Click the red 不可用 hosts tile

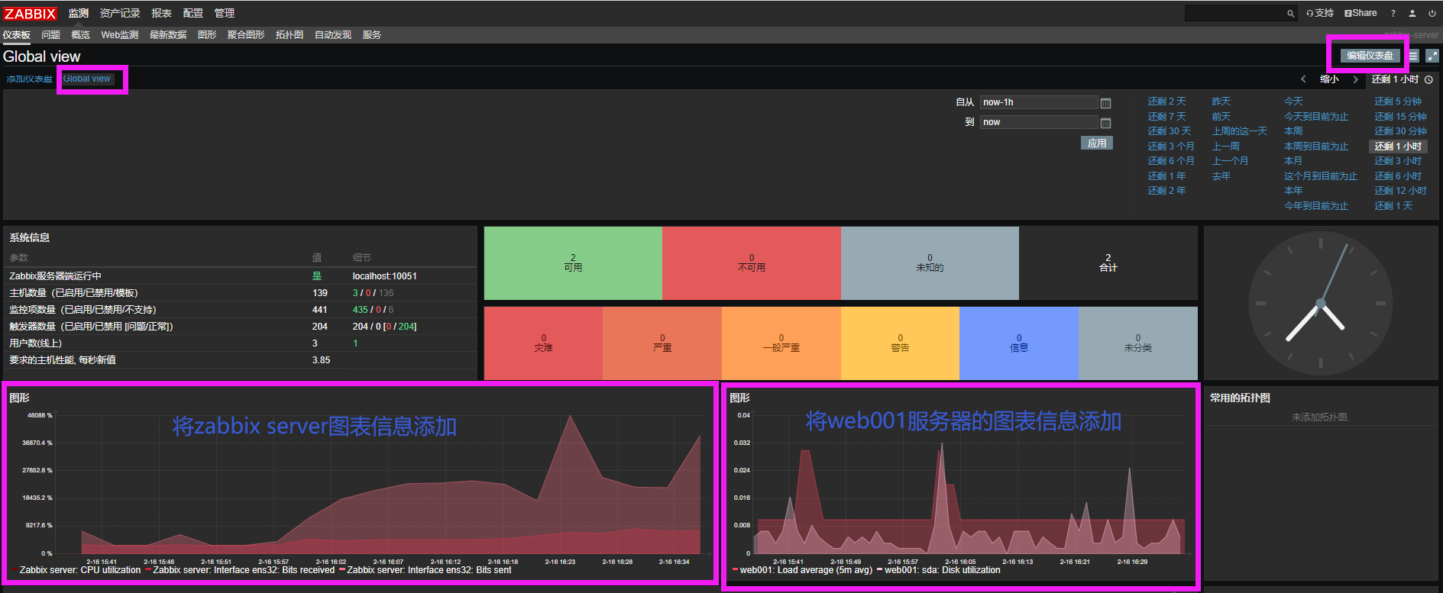752,263
